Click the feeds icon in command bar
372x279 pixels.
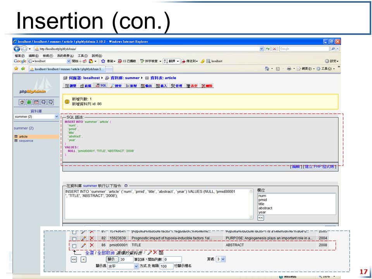point(277,69)
